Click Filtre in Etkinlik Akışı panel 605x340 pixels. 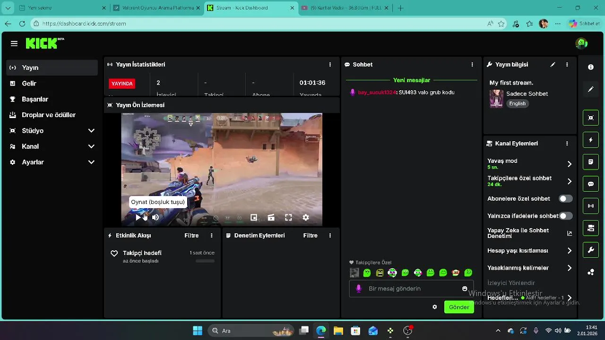[x=191, y=235]
